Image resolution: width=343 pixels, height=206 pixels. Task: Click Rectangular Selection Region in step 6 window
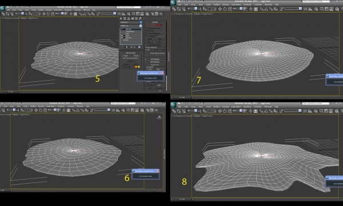26,110
